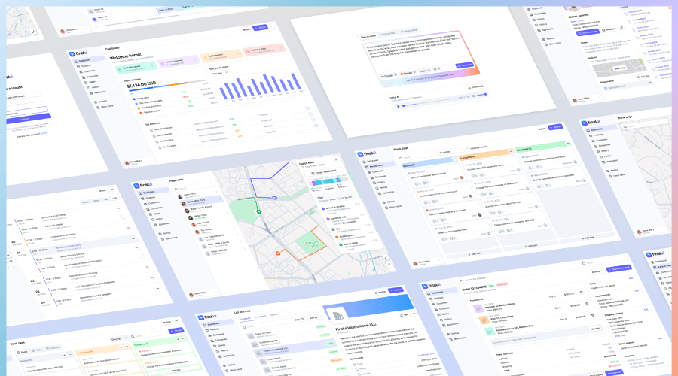Click the green vehicle marker on the map
This screenshot has height=376, width=678.
coord(258,211)
